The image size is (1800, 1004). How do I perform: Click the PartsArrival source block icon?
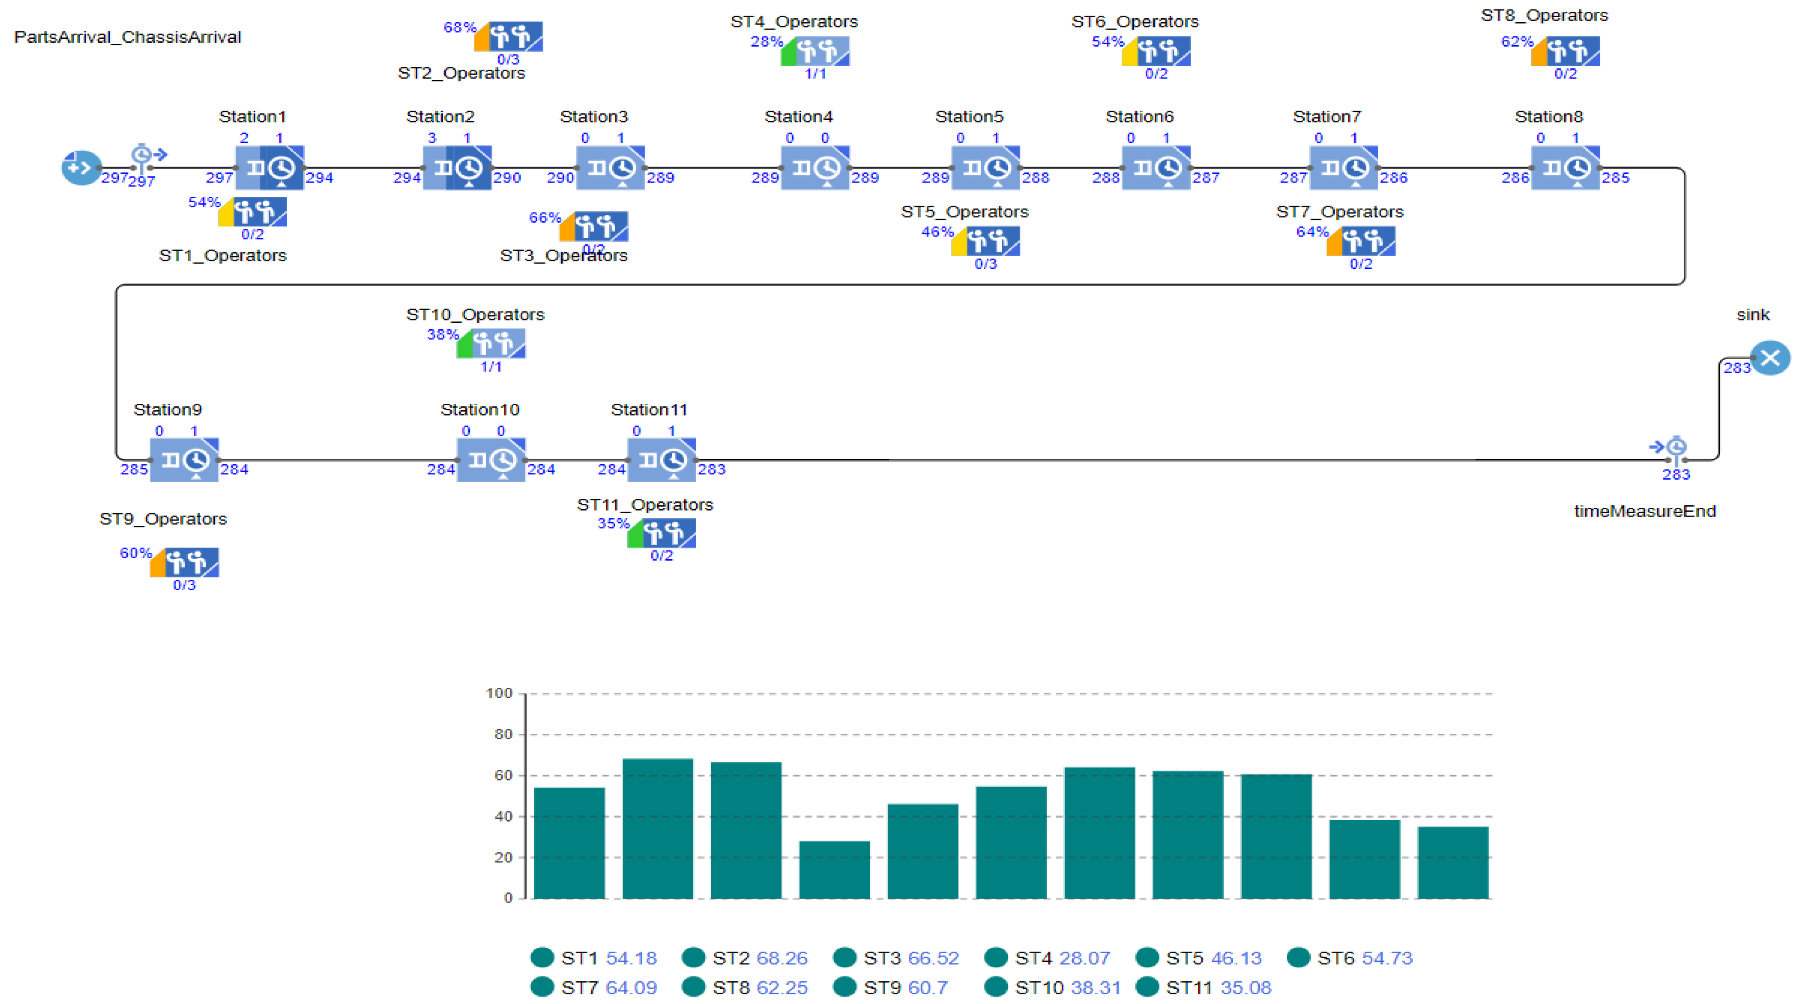(81, 168)
